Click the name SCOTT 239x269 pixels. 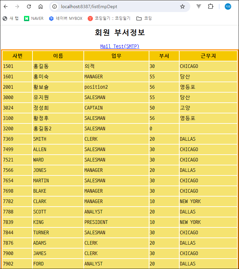tap(40, 212)
